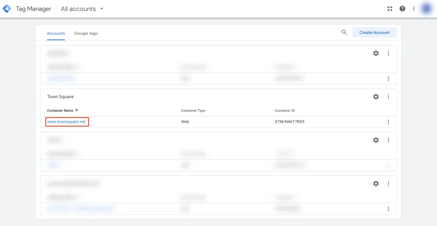Open the blurred user profile avatar

(x=426, y=9)
